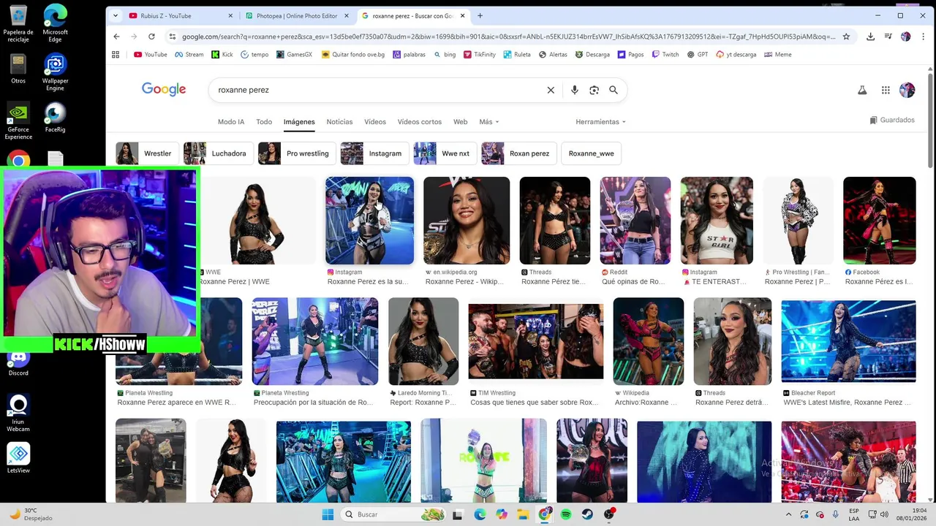Open Google account profile picture
Viewport: 936px width, 526px height.
pos(907,90)
